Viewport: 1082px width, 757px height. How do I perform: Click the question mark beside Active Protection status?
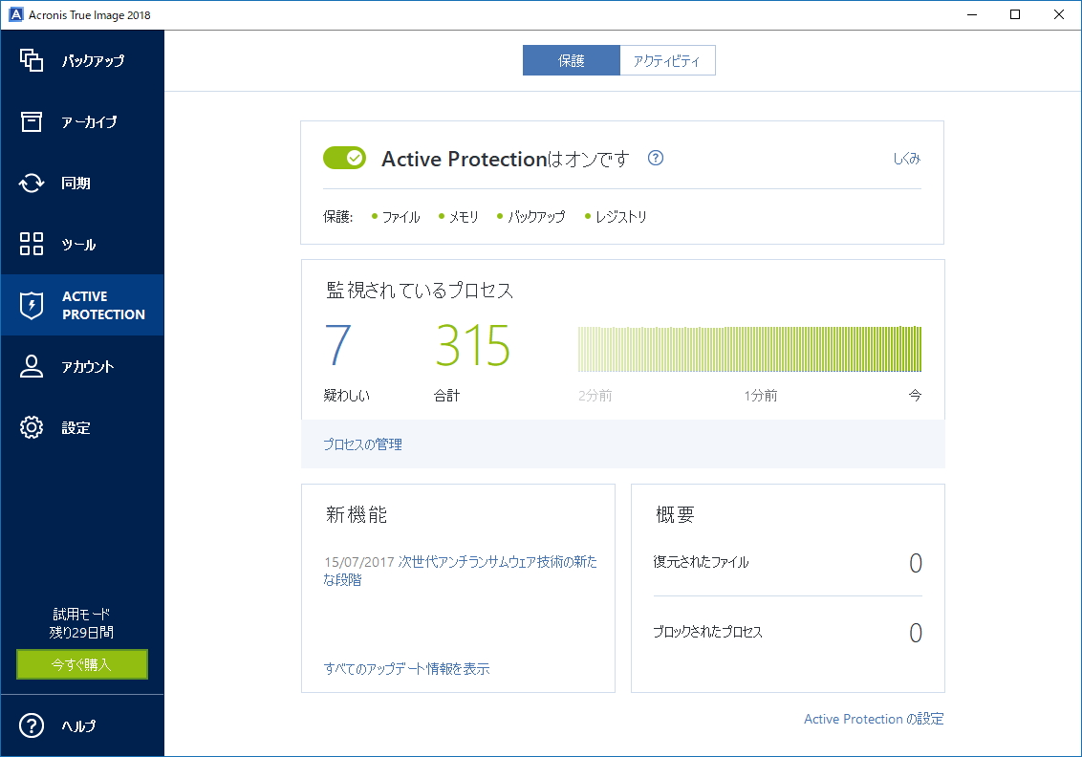tap(655, 159)
